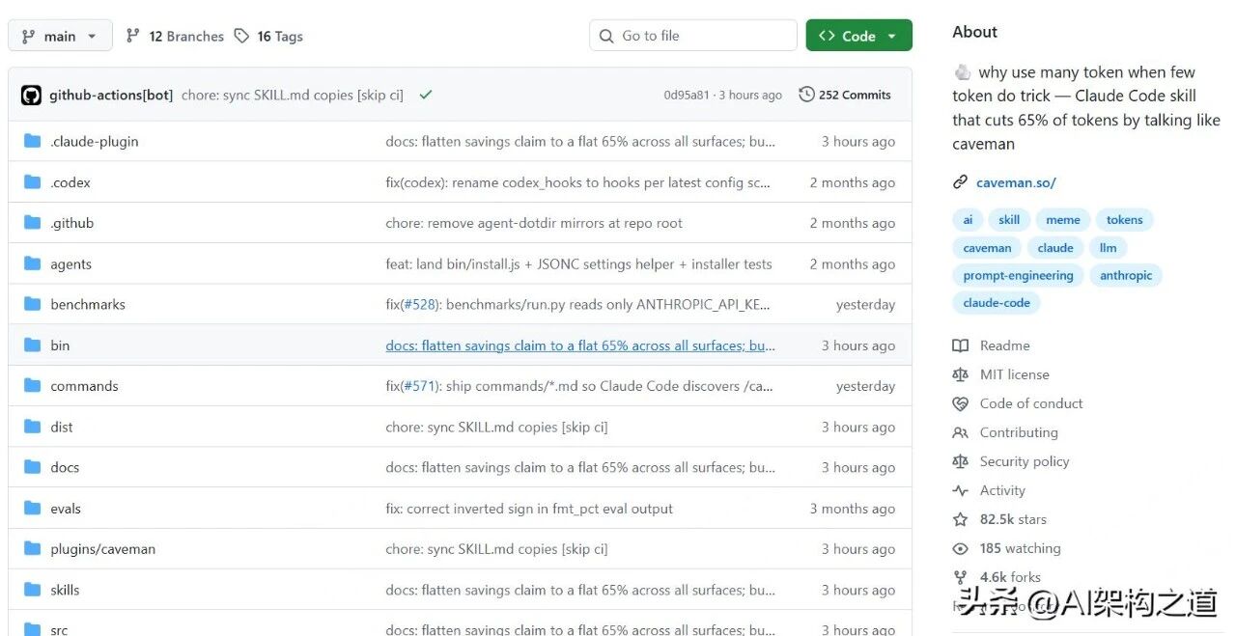This screenshot has height=636, width=1236.
Task: Open the green Code dropdown button
Action: coord(858,36)
